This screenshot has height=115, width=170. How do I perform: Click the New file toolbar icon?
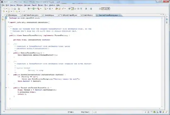tap(4, 9)
